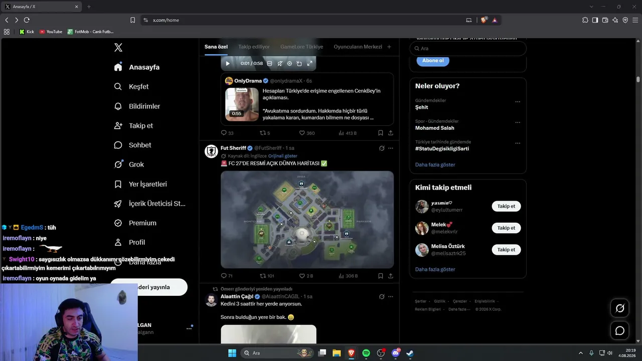Open Leo AI sparkle icon
This screenshot has height=361, width=642.
[x=615, y=20]
